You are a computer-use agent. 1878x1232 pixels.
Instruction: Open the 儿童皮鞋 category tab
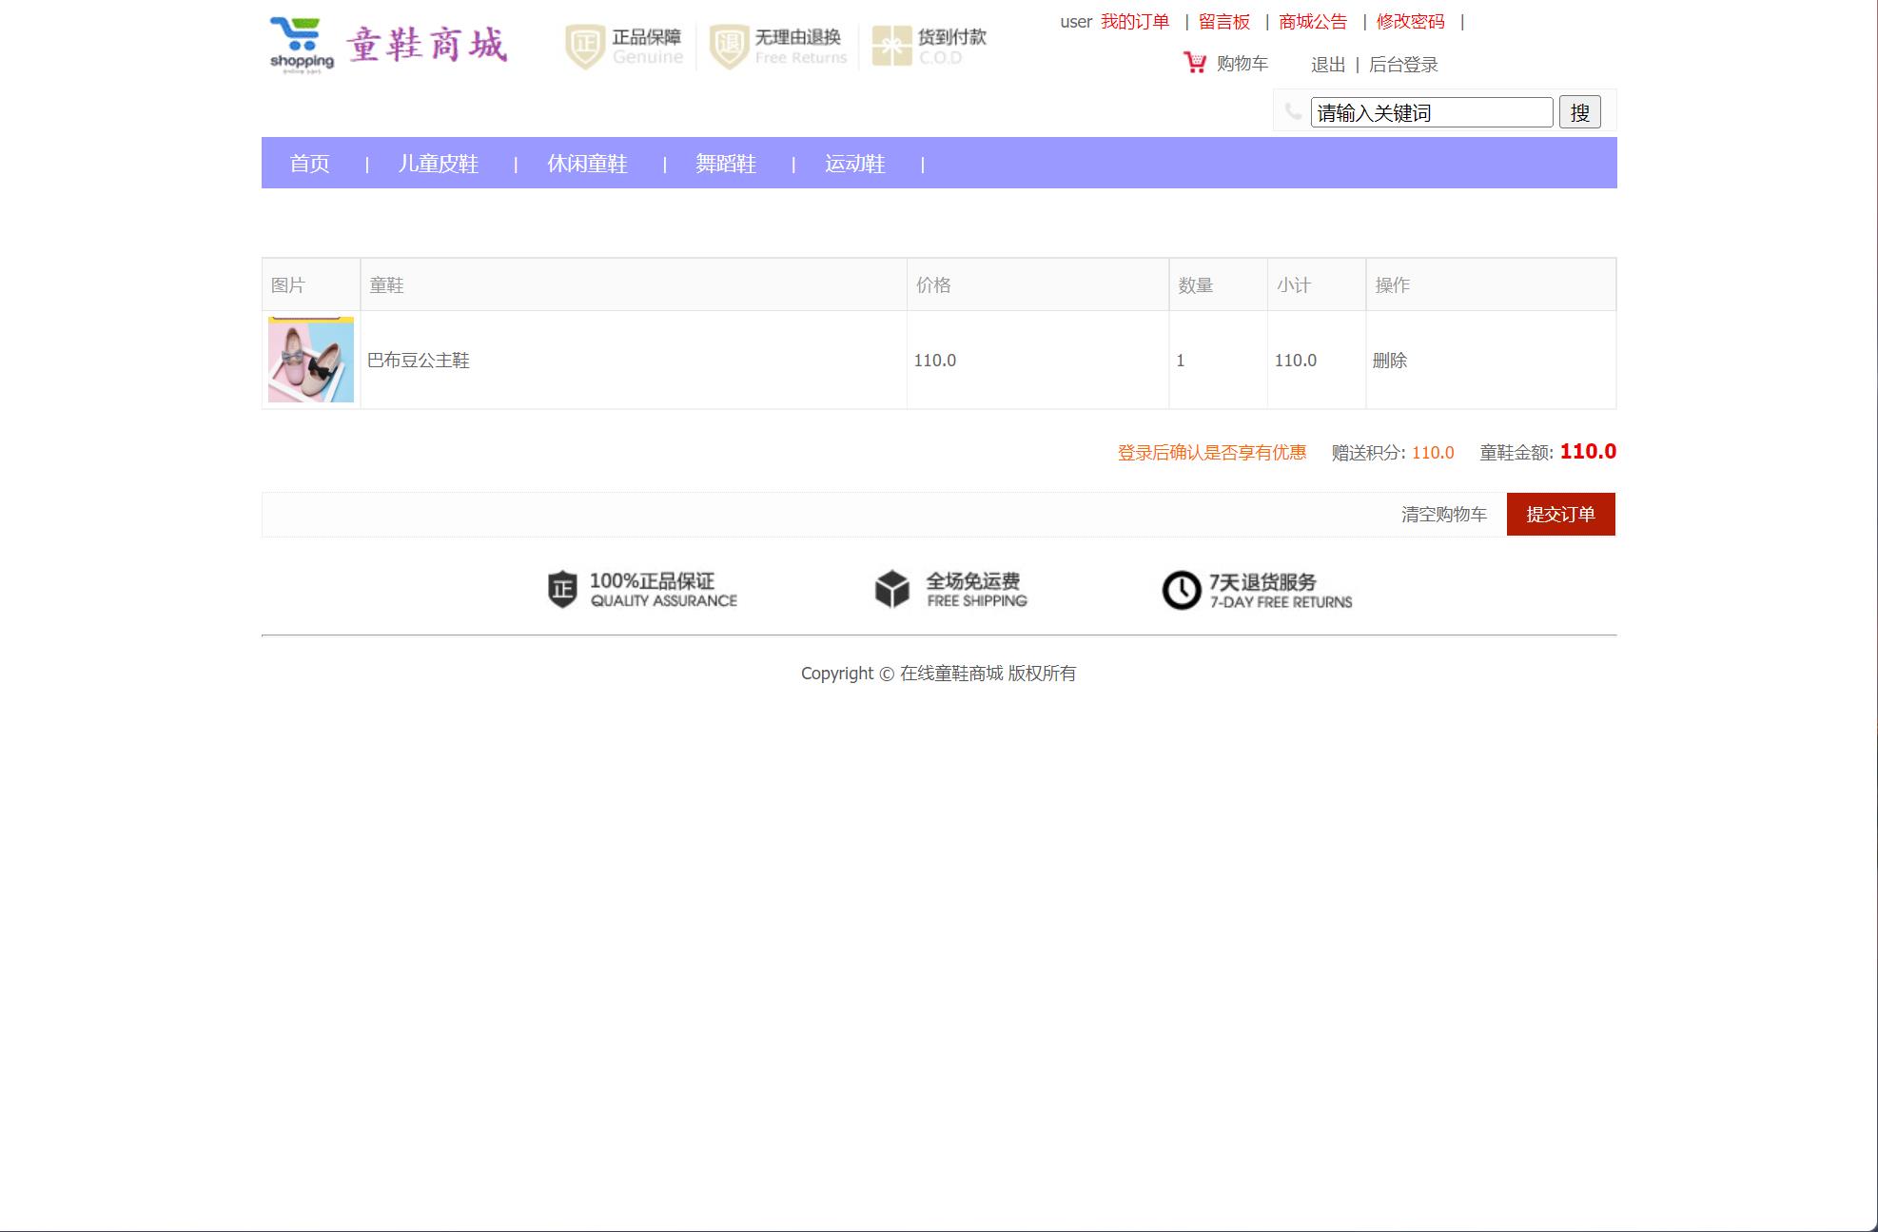click(438, 164)
